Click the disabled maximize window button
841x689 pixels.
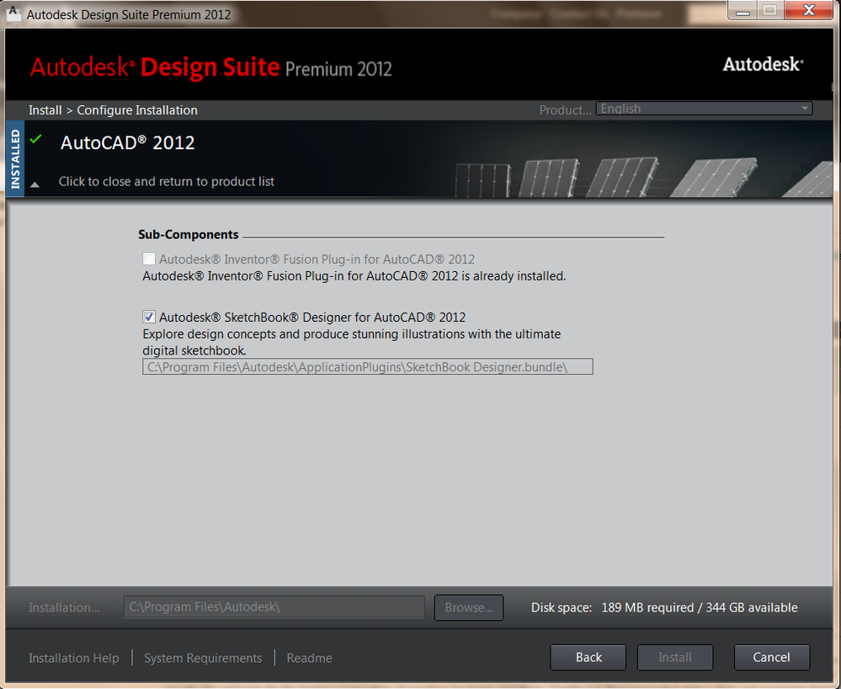click(770, 9)
